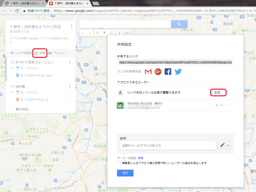The width and height of the screenshot is (256, 192).
Task: Select the add marker tool
Action: pos(105,33)
